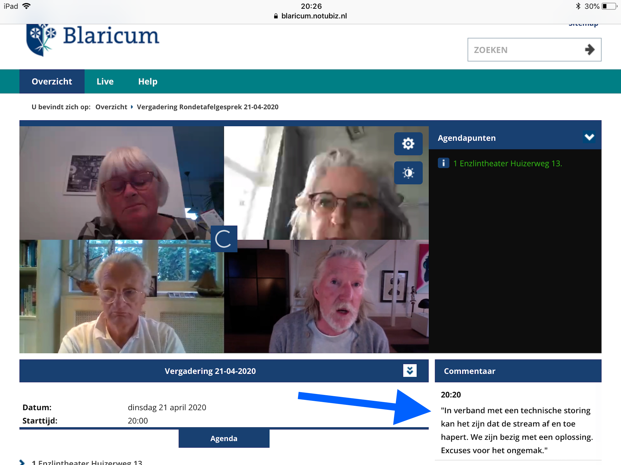The height and width of the screenshot is (465, 621).
Task: Toggle the brightness contrast icon
Action: click(408, 173)
